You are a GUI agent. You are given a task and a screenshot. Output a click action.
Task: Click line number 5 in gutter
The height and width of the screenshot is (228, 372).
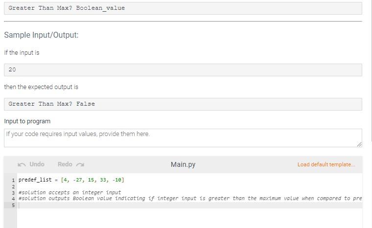pos(13,205)
